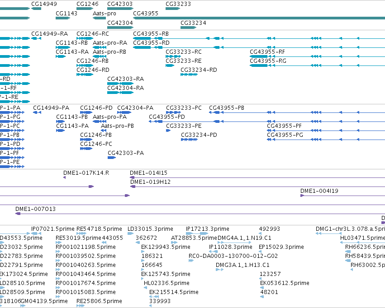
Task: Select the Aats-pro-RB transcript label
Action: (x=109, y=51)
